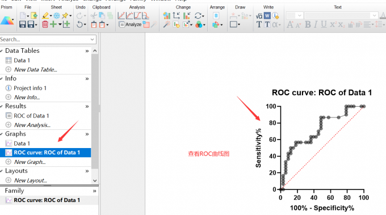This screenshot has width=386, height=215.
Task: Freeze the sheet with snowflake icon
Action: [x=57, y=16]
